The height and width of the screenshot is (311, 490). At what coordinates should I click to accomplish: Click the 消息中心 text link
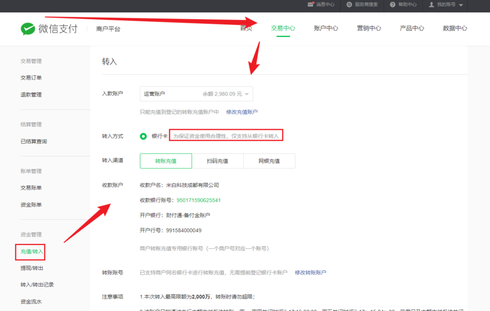(x=325, y=5)
